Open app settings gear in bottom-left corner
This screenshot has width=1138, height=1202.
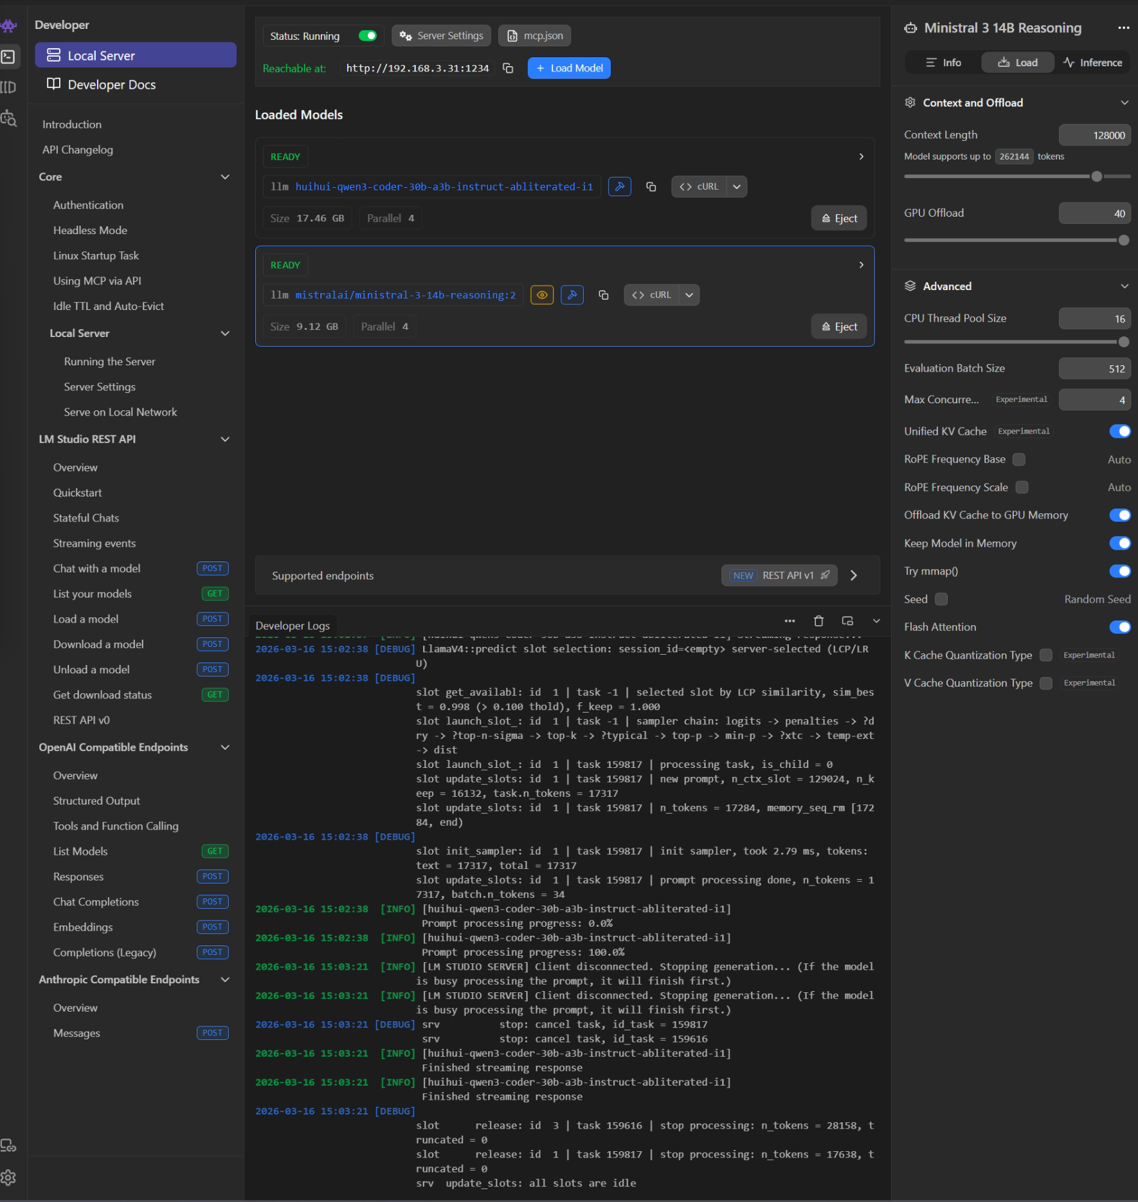pos(8,1178)
